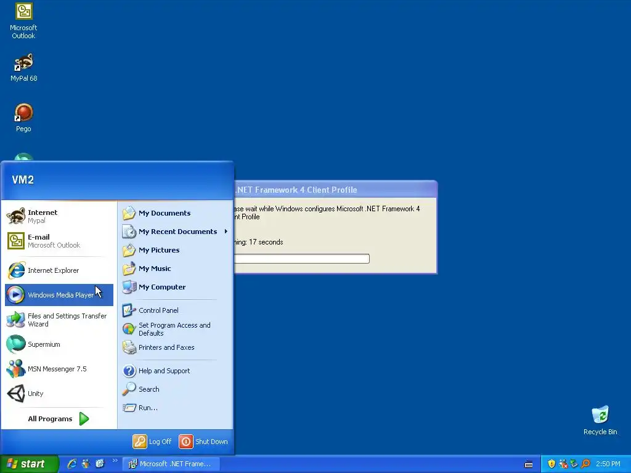Launch Mypal Internet from Start menu

tap(59, 216)
